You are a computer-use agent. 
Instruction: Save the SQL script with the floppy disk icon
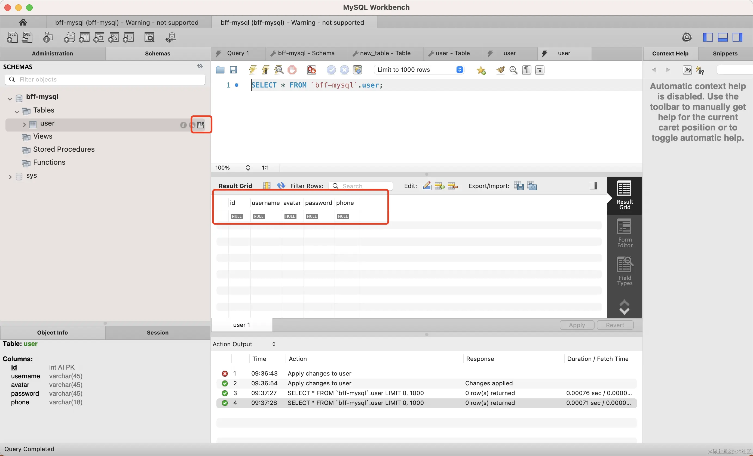coord(234,70)
